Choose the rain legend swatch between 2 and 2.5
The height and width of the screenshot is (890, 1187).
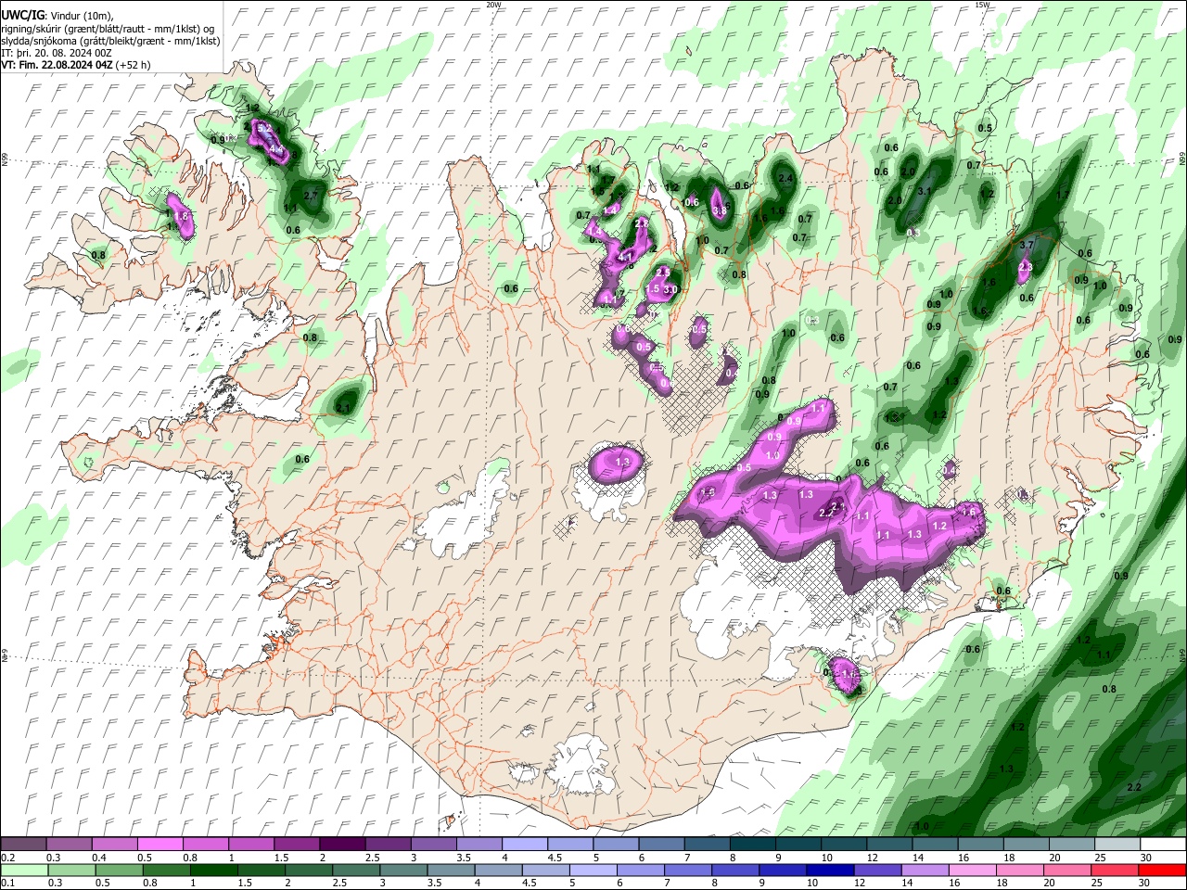[x=308, y=870]
